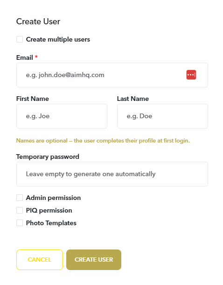Check the PIQ permission box
Screen dimensions: 223x285
(x=20, y=210)
